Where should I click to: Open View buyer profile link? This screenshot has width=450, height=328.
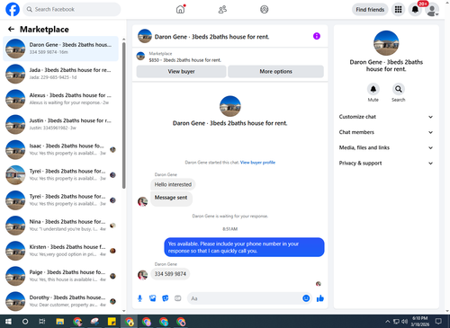click(x=257, y=163)
